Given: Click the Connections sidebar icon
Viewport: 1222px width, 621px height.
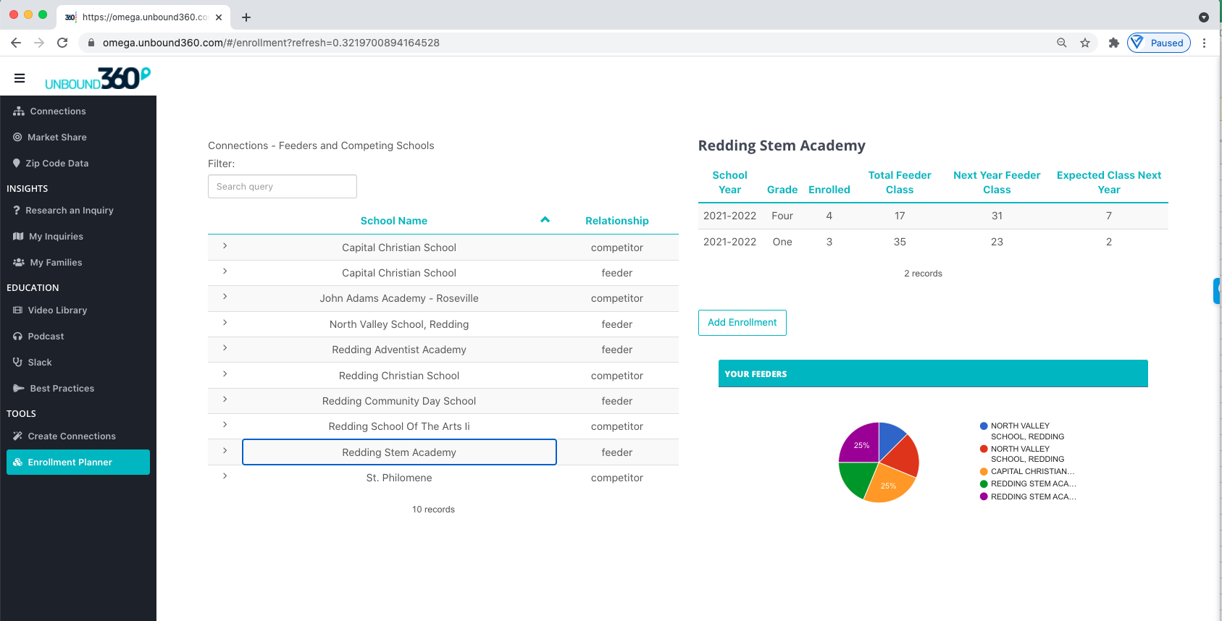Looking at the screenshot, I should coord(19,111).
